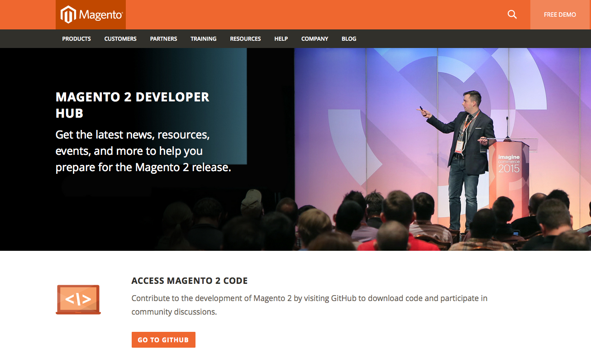Click the hero text about latest news
The height and width of the screenshot is (359, 591).
(143, 151)
